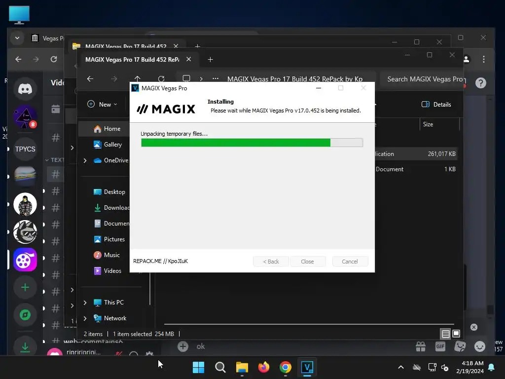Screen dimensions: 505x379
Task: Open File Explorer from taskbar
Action: coord(242,367)
